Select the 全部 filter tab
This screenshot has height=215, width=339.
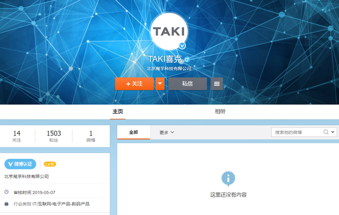[133, 132]
